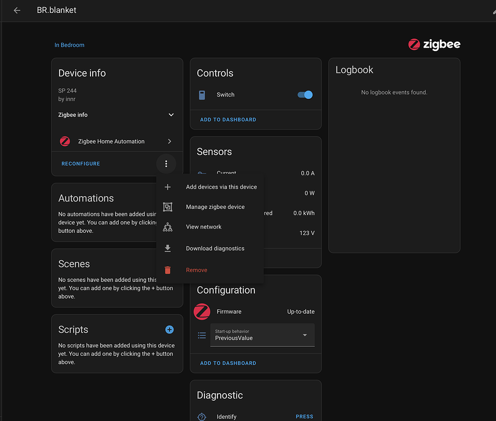Click the 0.0 kWh energy value

point(304,213)
